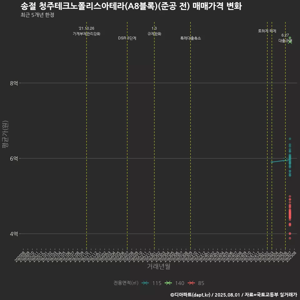Click the highest teal 115㎡ data point
Viewport: 300px width, 300px height.
[x=290, y=139]
